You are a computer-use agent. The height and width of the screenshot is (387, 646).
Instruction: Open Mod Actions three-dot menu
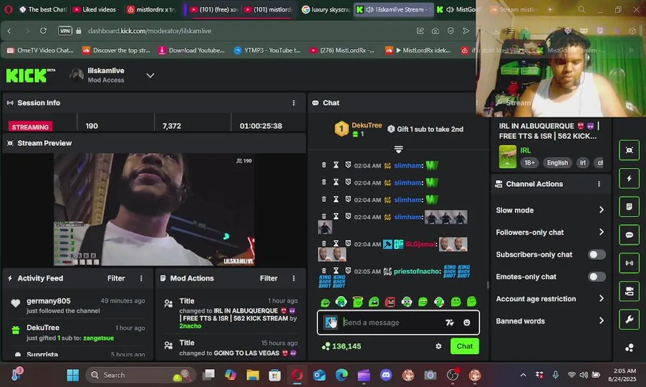coord(293,278)
